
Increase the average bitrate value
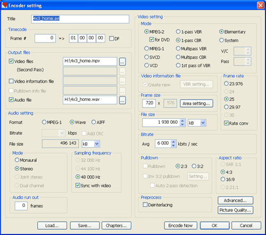coord(173,142)
